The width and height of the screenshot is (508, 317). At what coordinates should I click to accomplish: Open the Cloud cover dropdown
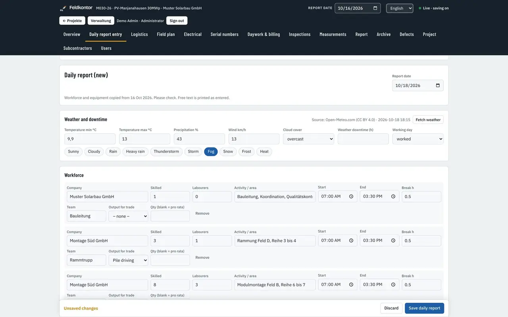309,139
